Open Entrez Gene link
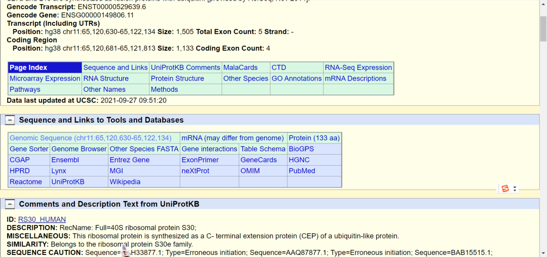This screenshot has height=257, width=547. [x=130, y=160]
